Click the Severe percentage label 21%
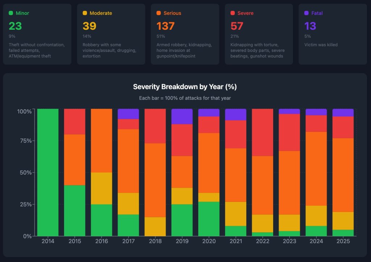Viewport: 371px width, 262px height. coord(235,36)
